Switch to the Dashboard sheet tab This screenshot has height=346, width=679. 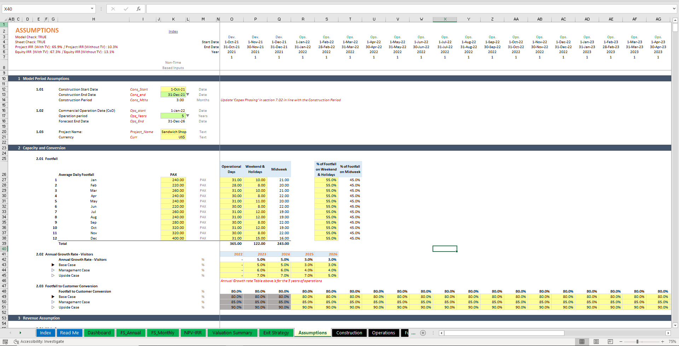pyautogui.click(x=99, y=333)
